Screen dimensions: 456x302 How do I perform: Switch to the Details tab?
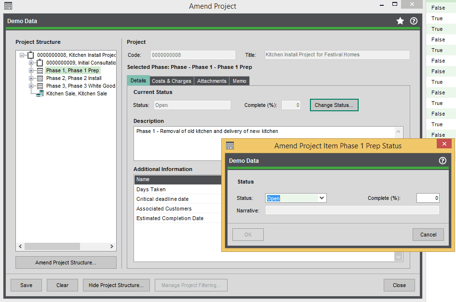coord(138,80)
